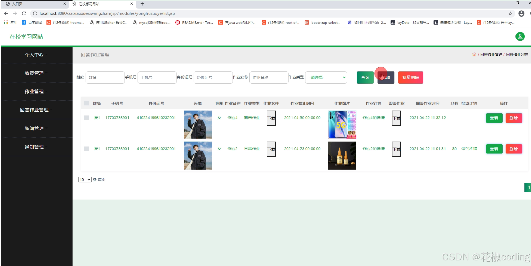
Task: Click the 批量删除 button
Action: pyautogui.click(x=411, y=77)
